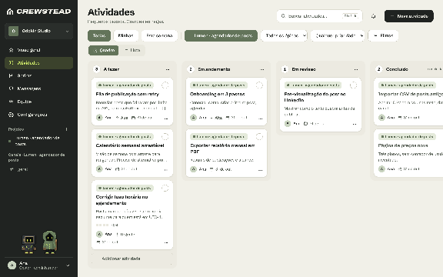Open the geral channel in the sidebar
443x277 pixels.
pyautogui.click(x=38, y=169)
